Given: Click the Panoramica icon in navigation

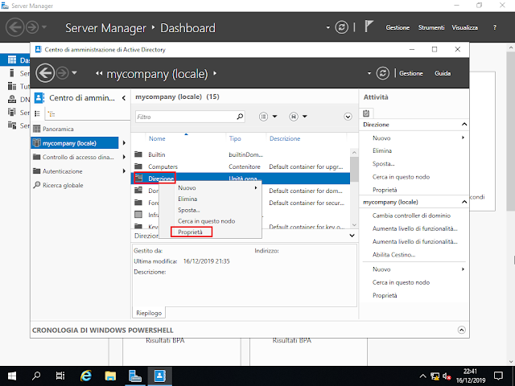Looking at the screenshot, I should 37,129.
